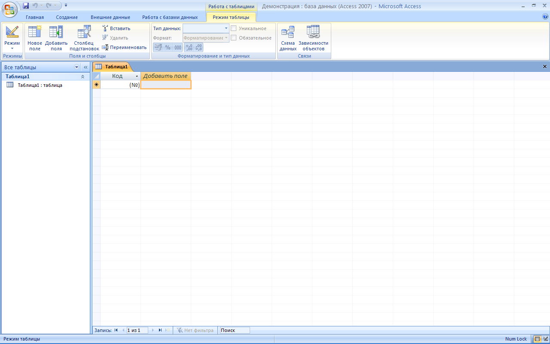This screenshot has width=550, height=344.
Task: Click the record number box 1 из 1
Action: tap(137, 330)
